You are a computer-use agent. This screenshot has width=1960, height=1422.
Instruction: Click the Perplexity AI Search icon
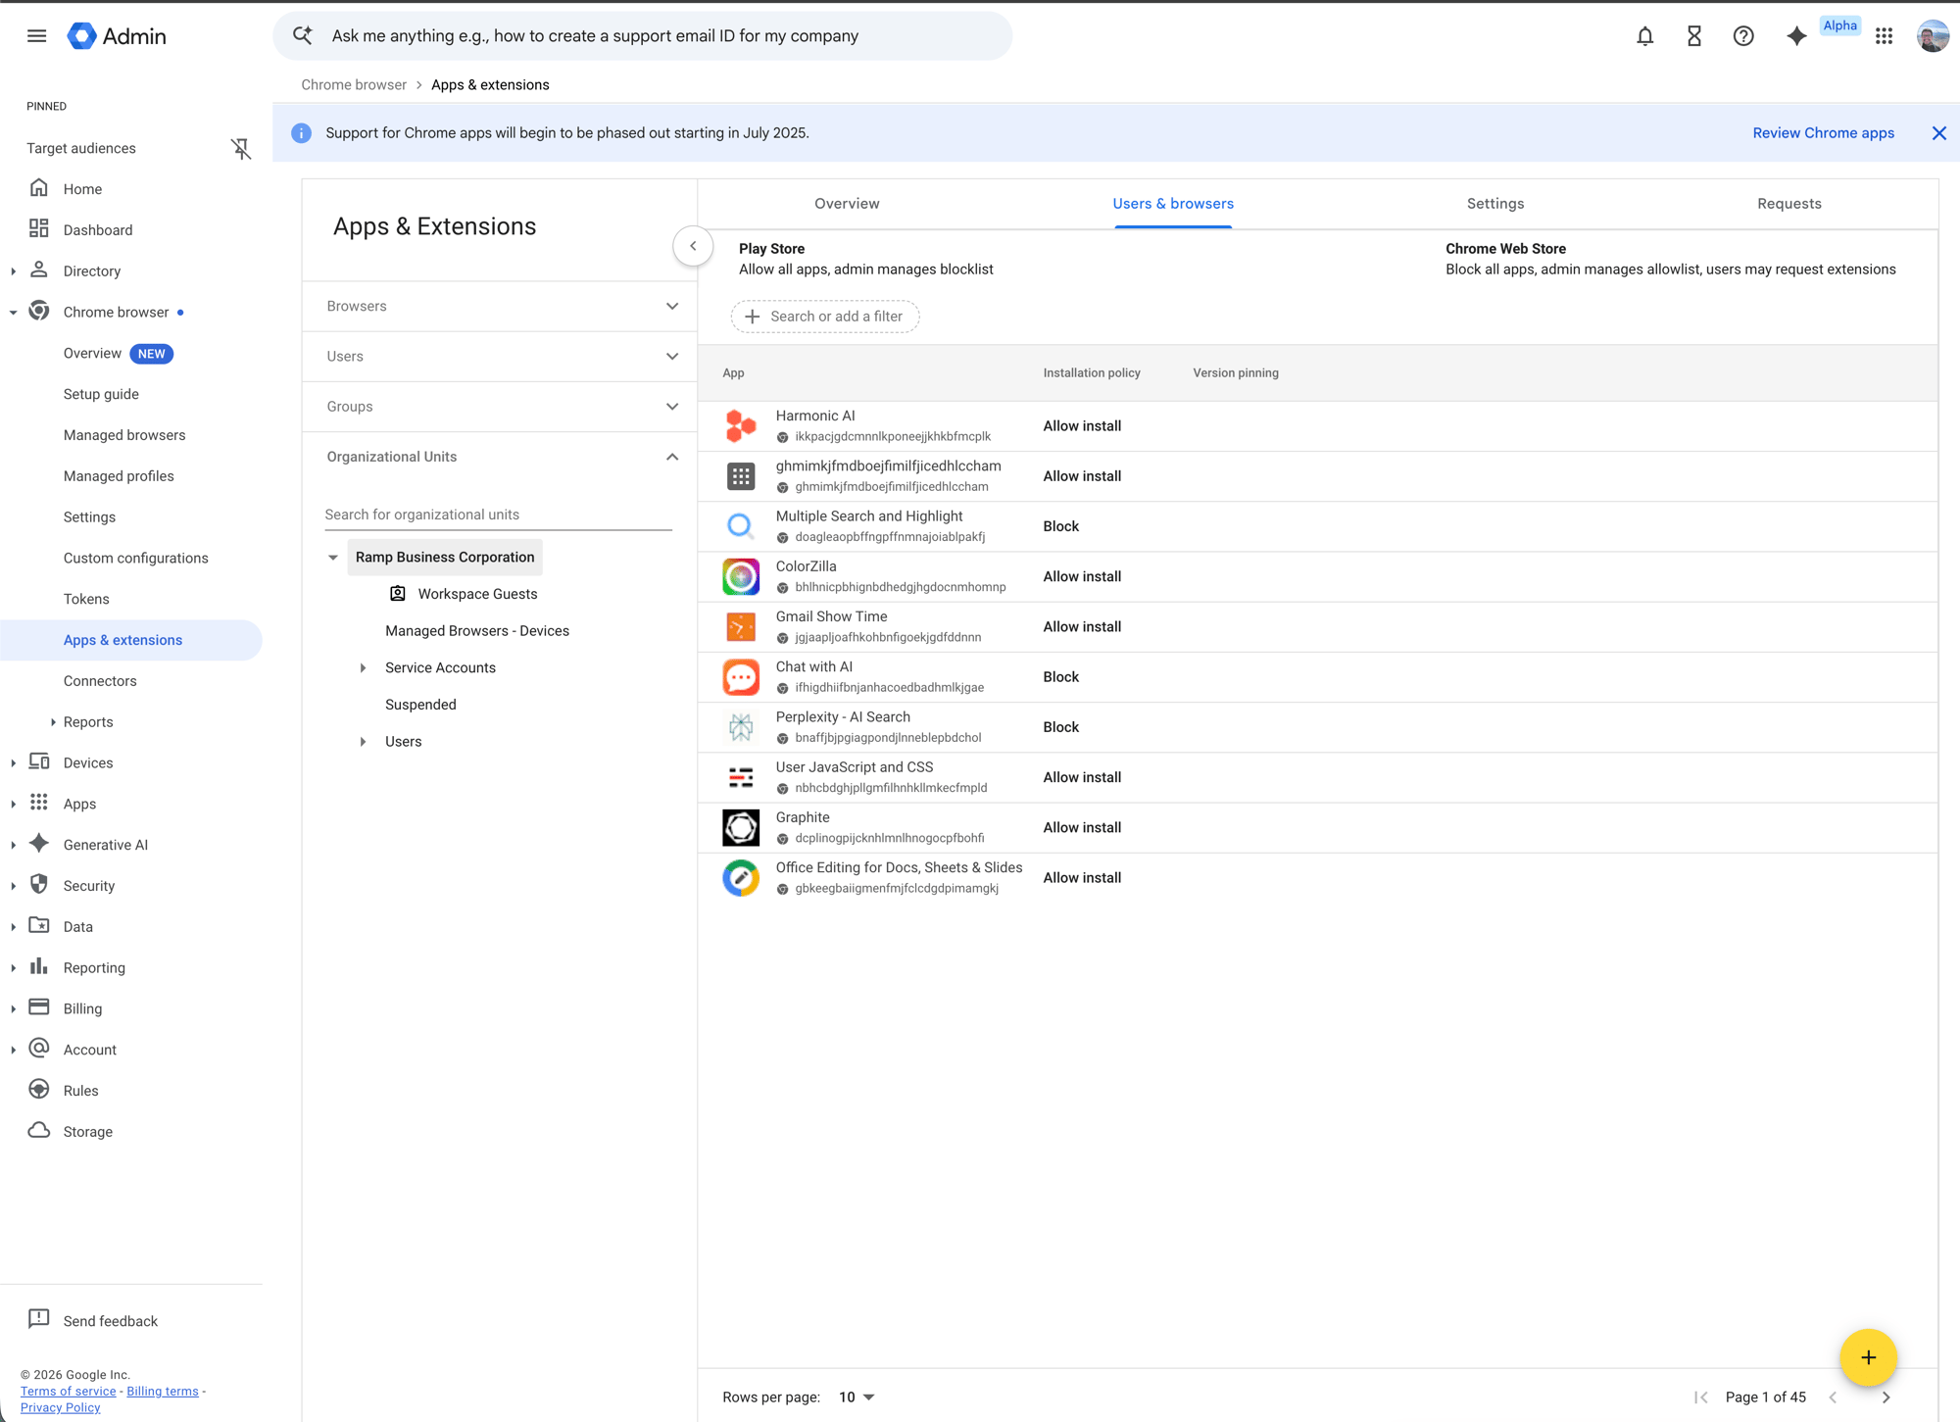click(x=741, y=727)
